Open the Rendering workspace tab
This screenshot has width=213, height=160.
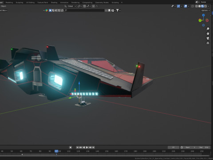[x=75, y=3]
